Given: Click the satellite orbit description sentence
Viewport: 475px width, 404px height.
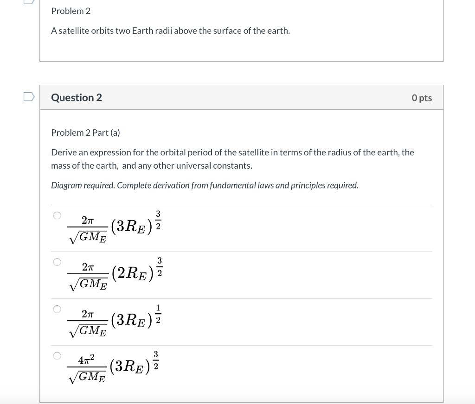Looking at the screenshot, I should (171, 31).
